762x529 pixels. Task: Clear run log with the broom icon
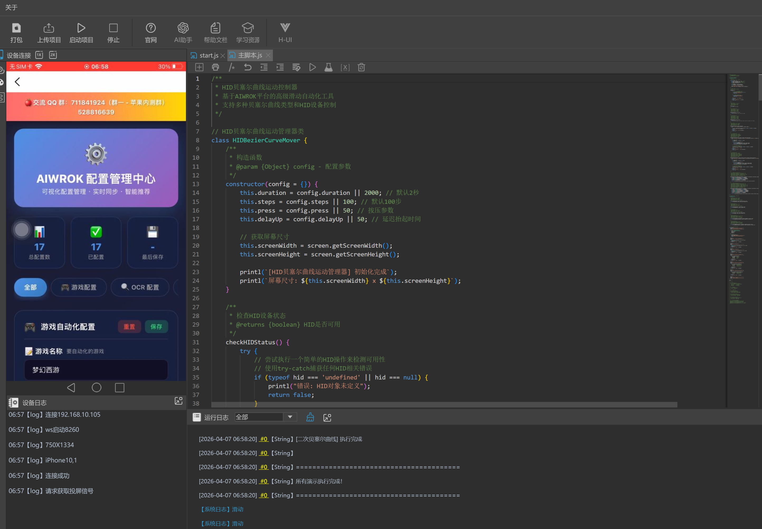310,417
